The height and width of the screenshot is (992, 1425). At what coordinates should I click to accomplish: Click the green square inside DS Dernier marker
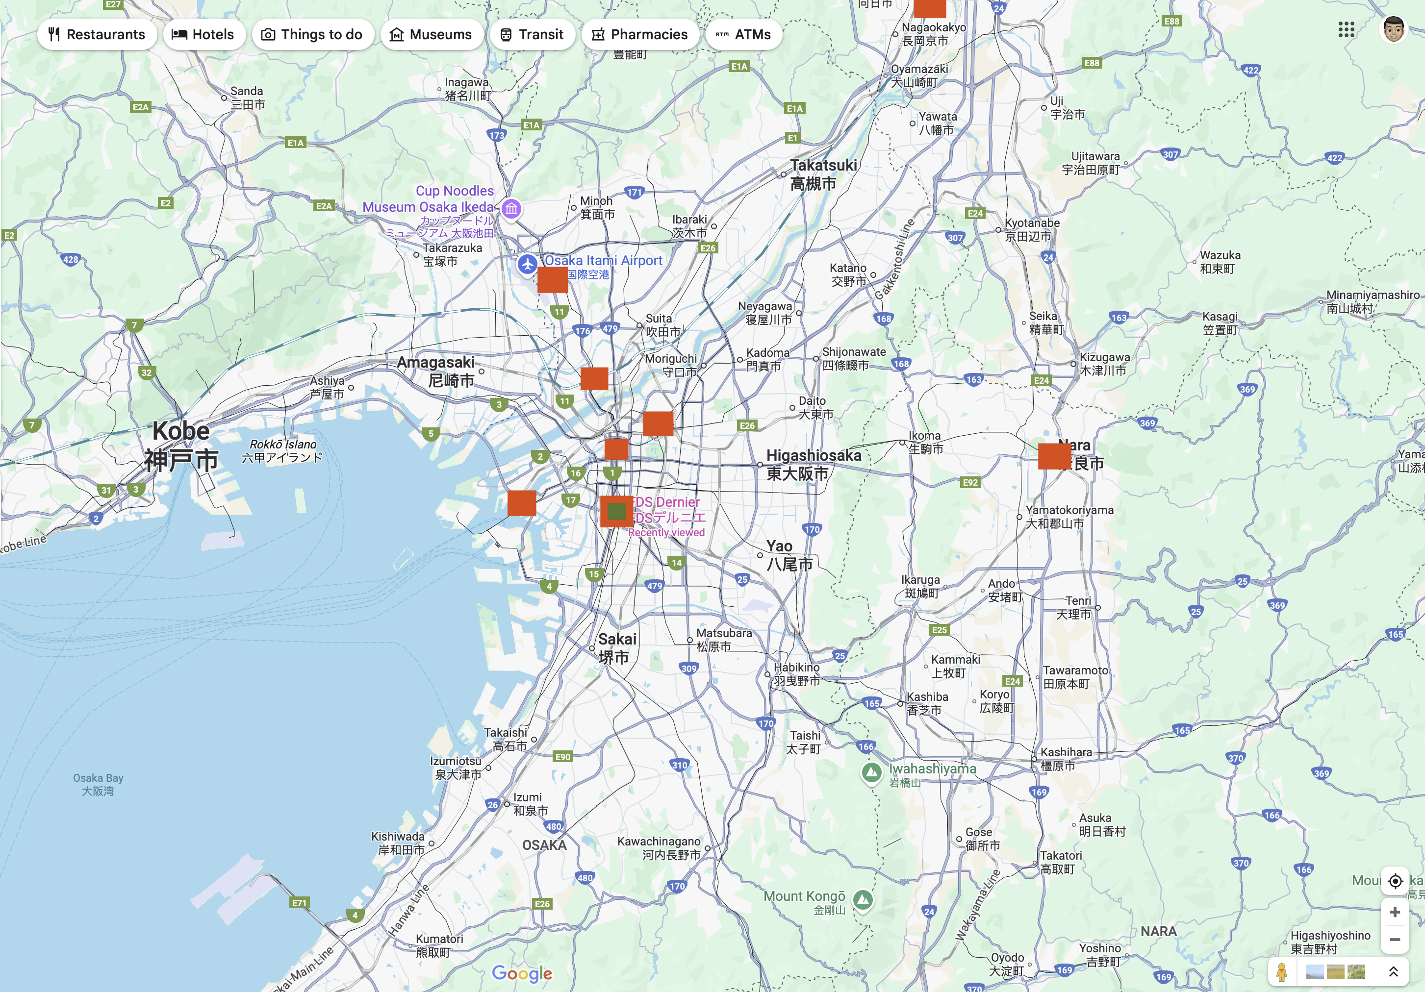pos(616,511)
